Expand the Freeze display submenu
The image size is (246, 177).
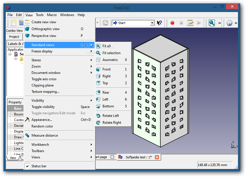point(60,51)
